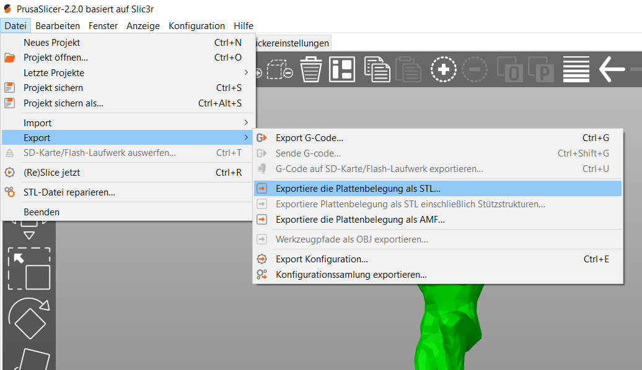Expand Letzte Projekte submenu
The image size is (642, 370).
click(x=128, y=73)
